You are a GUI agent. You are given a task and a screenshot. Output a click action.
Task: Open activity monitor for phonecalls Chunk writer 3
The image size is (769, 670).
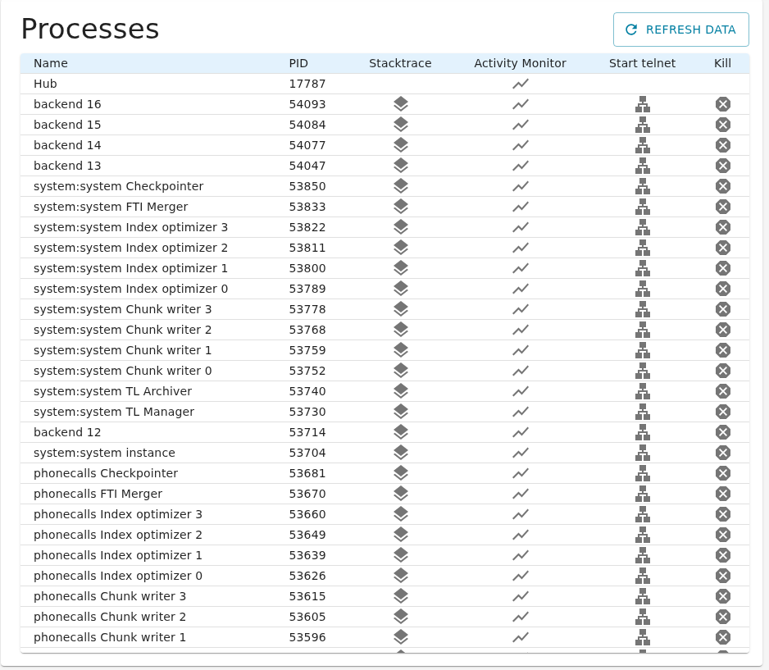point(521,596)
